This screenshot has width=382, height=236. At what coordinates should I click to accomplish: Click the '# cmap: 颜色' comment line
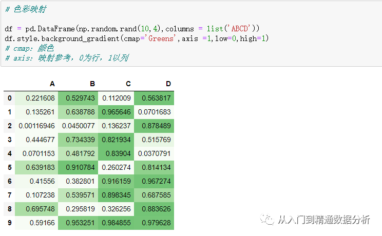[29, 48]
